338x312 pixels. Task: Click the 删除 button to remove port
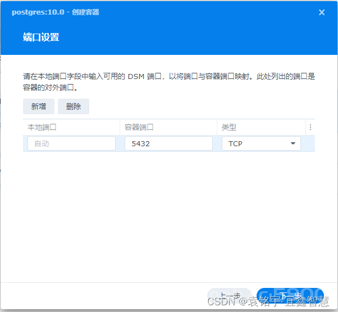[74, 106]
